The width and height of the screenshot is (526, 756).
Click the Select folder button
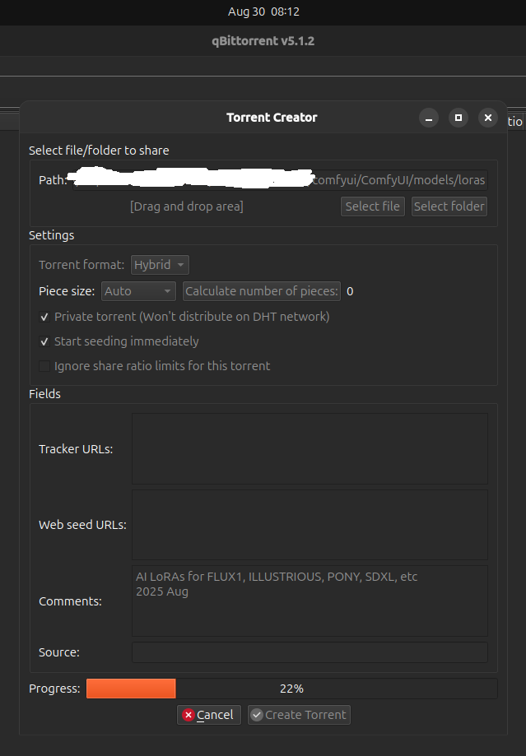(x=449, y=206)
